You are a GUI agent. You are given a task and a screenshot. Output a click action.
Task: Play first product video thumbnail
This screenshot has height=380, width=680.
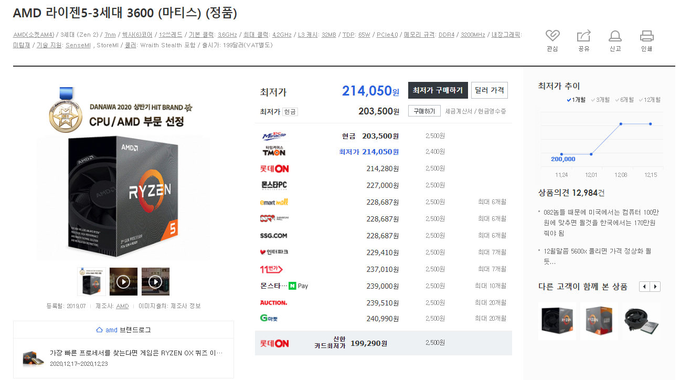(123, 282)
